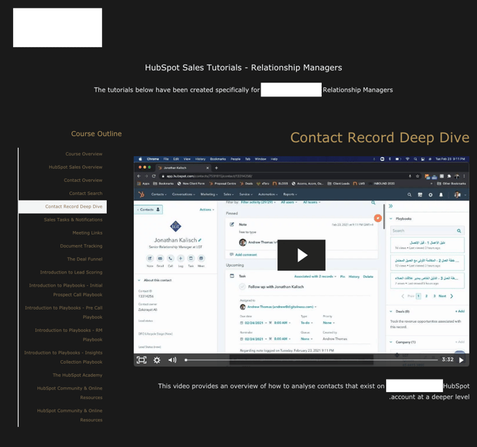Navigate to the Meeting Links tutorial

click(x=87, y=233)
